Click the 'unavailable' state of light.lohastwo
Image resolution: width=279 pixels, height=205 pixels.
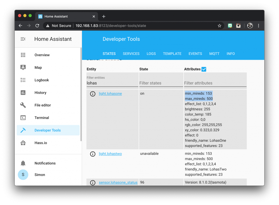[x=149, y=154]
